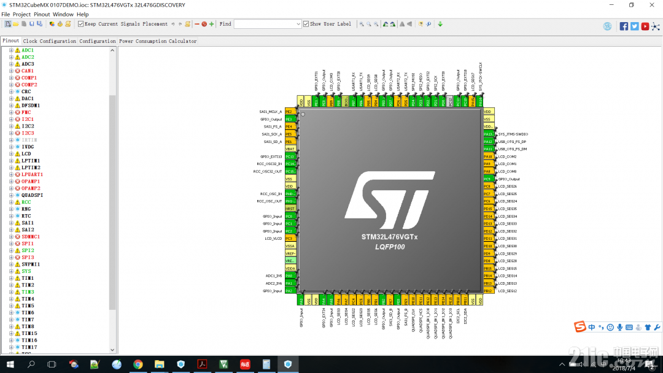Click the New Project toolbar icon

coord(7,24)
